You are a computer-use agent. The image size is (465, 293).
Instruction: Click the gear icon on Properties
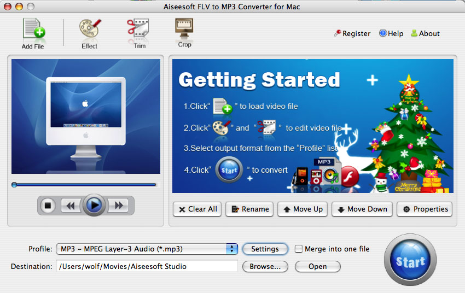(406, 209)
